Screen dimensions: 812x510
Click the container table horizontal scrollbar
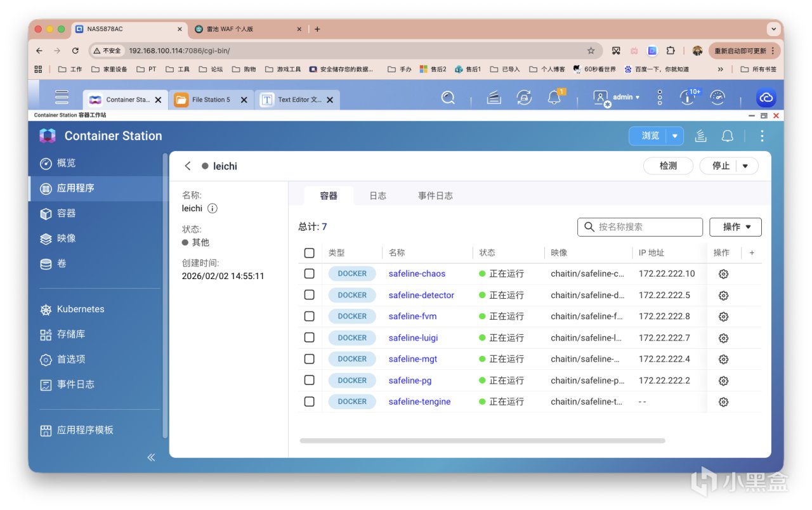coord(482,441)
